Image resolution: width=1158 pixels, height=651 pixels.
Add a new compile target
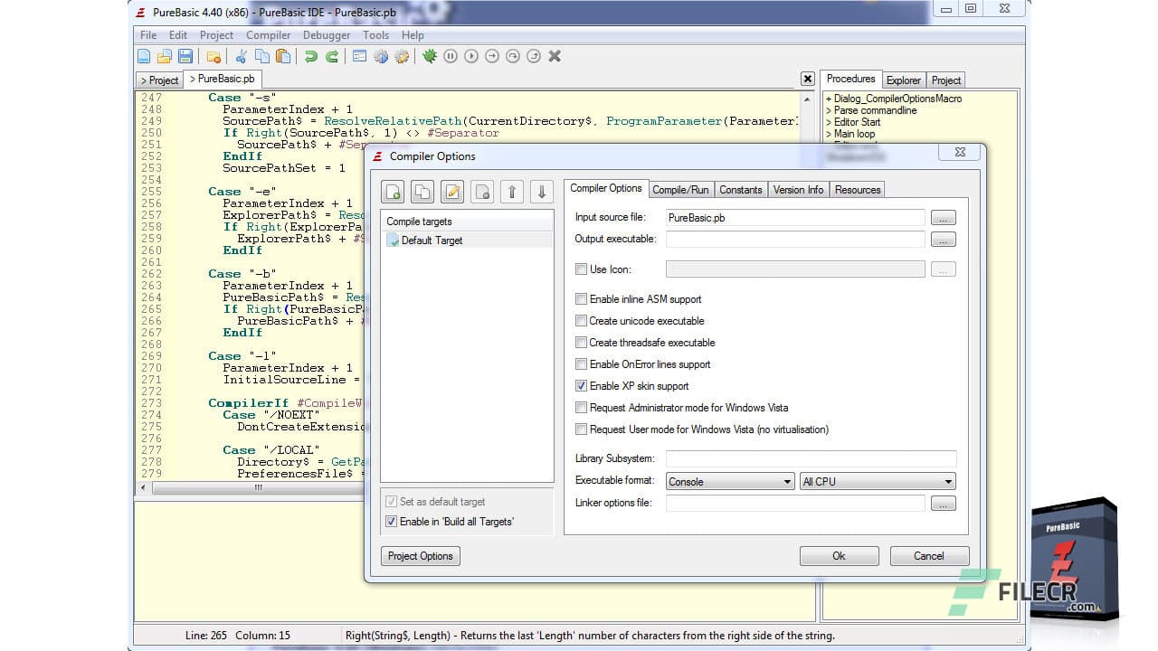(x=393, y=191)
